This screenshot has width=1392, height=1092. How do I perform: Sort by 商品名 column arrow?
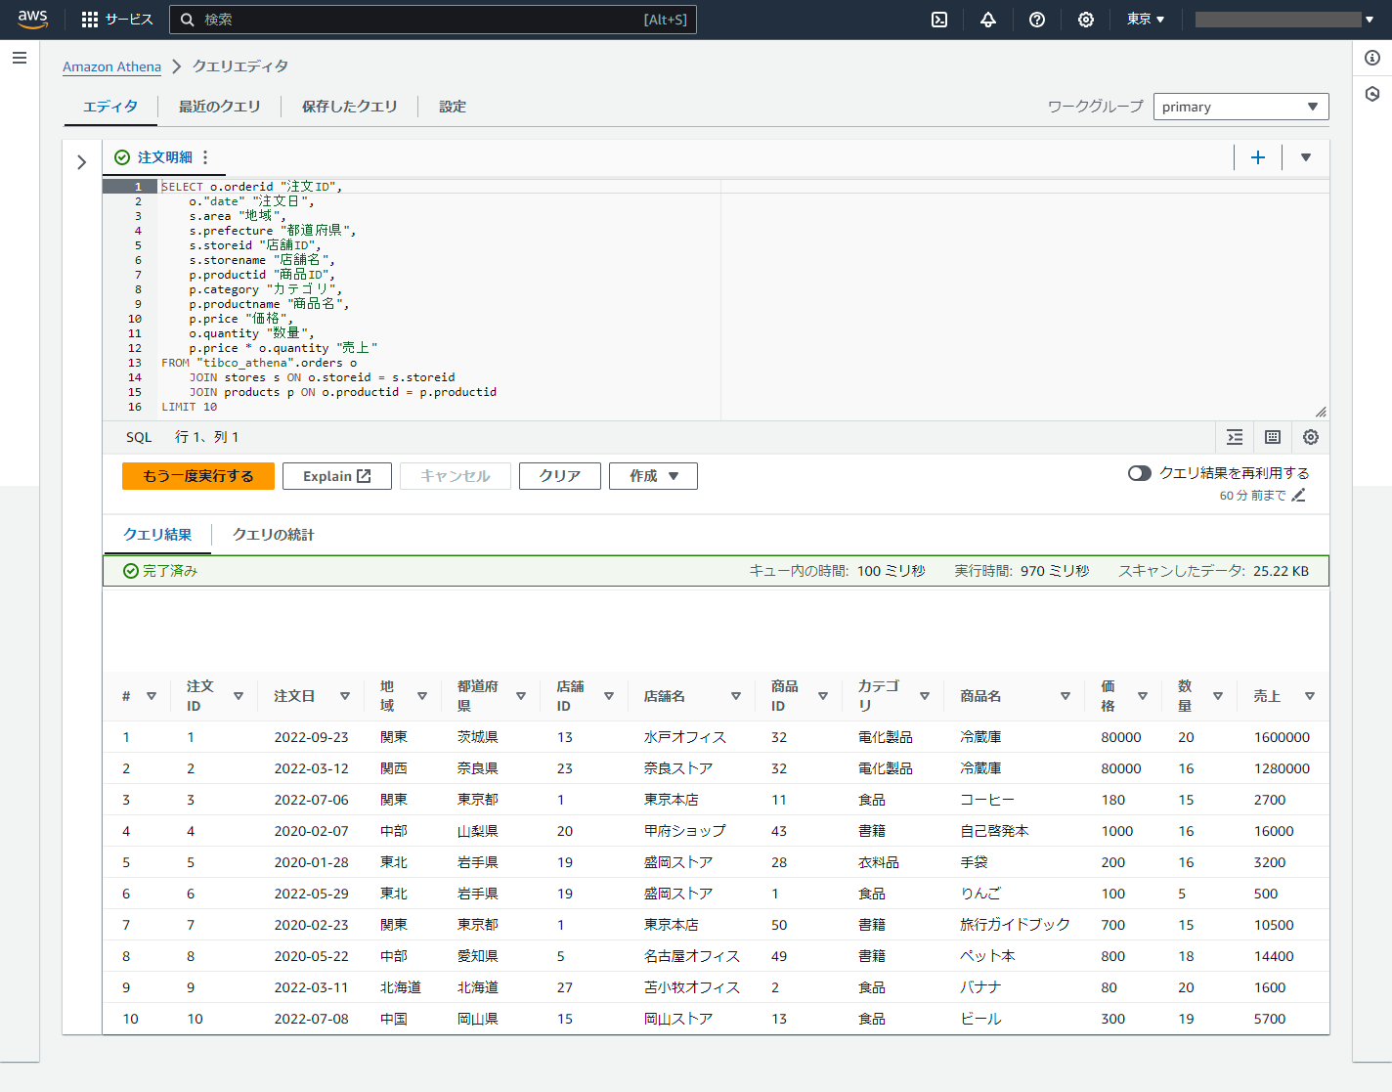pos(1066,696)
